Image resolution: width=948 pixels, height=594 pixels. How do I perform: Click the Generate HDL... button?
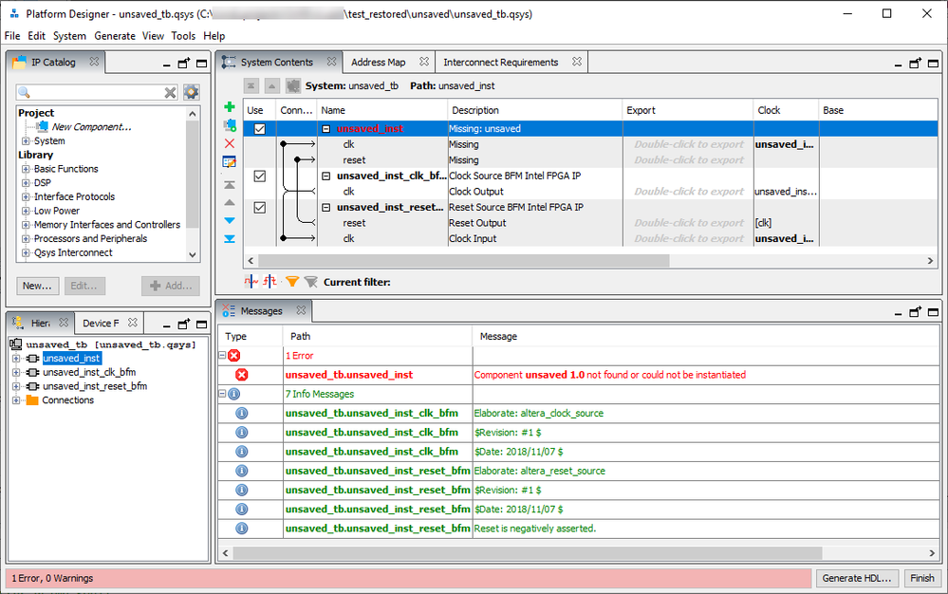coord(855,578)
